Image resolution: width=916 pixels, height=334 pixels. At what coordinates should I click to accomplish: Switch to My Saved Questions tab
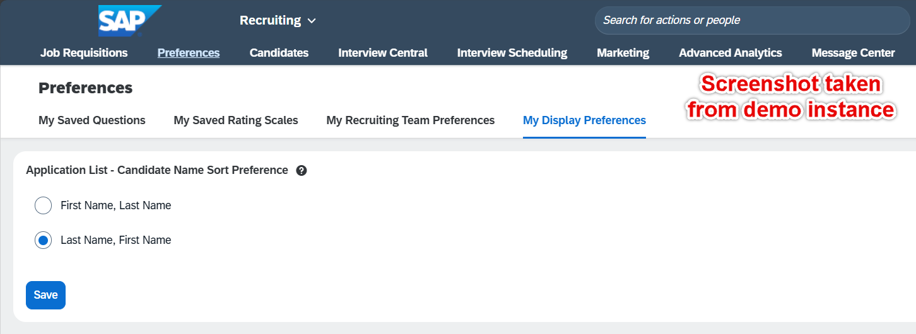(x=92, y=120)
